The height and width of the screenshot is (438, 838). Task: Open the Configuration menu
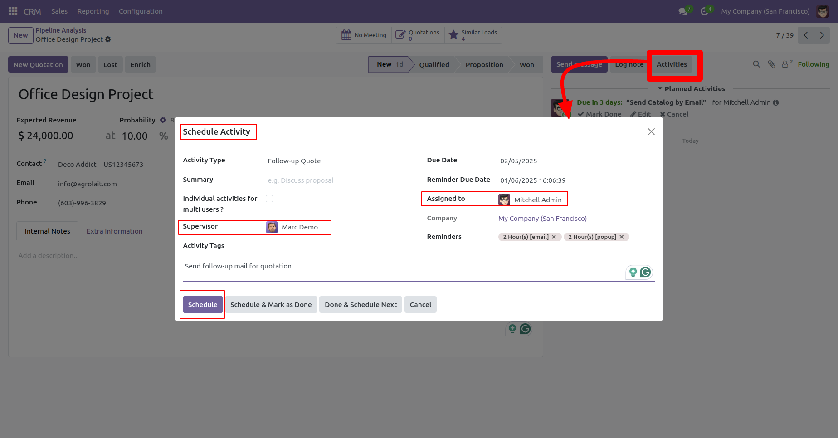[x=141, y=11]
